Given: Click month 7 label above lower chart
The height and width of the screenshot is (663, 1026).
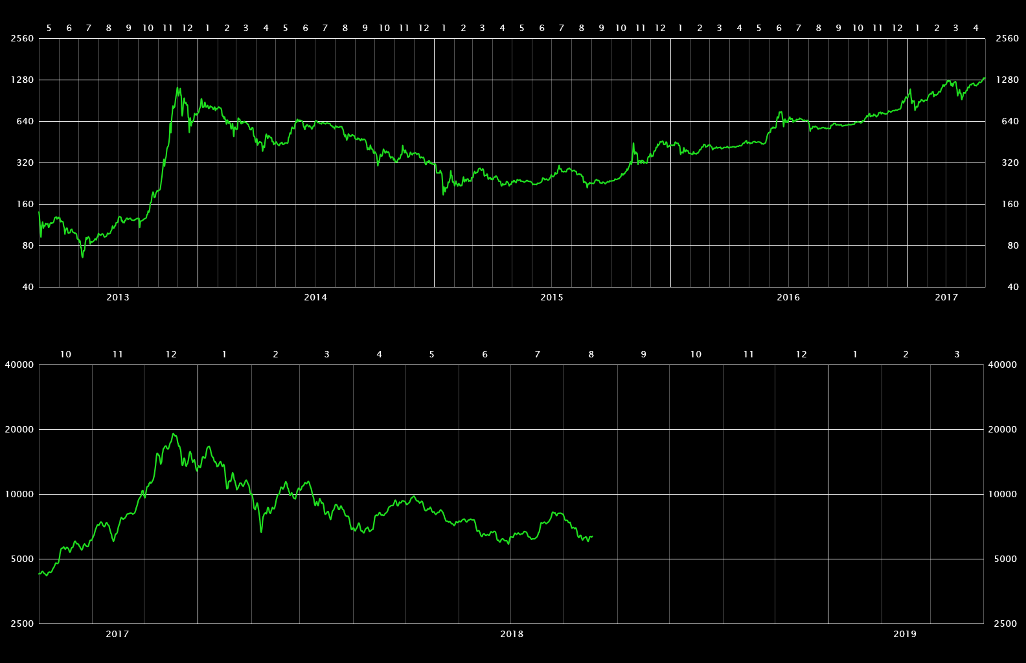Looking at the screenshot, I should 538,355.
